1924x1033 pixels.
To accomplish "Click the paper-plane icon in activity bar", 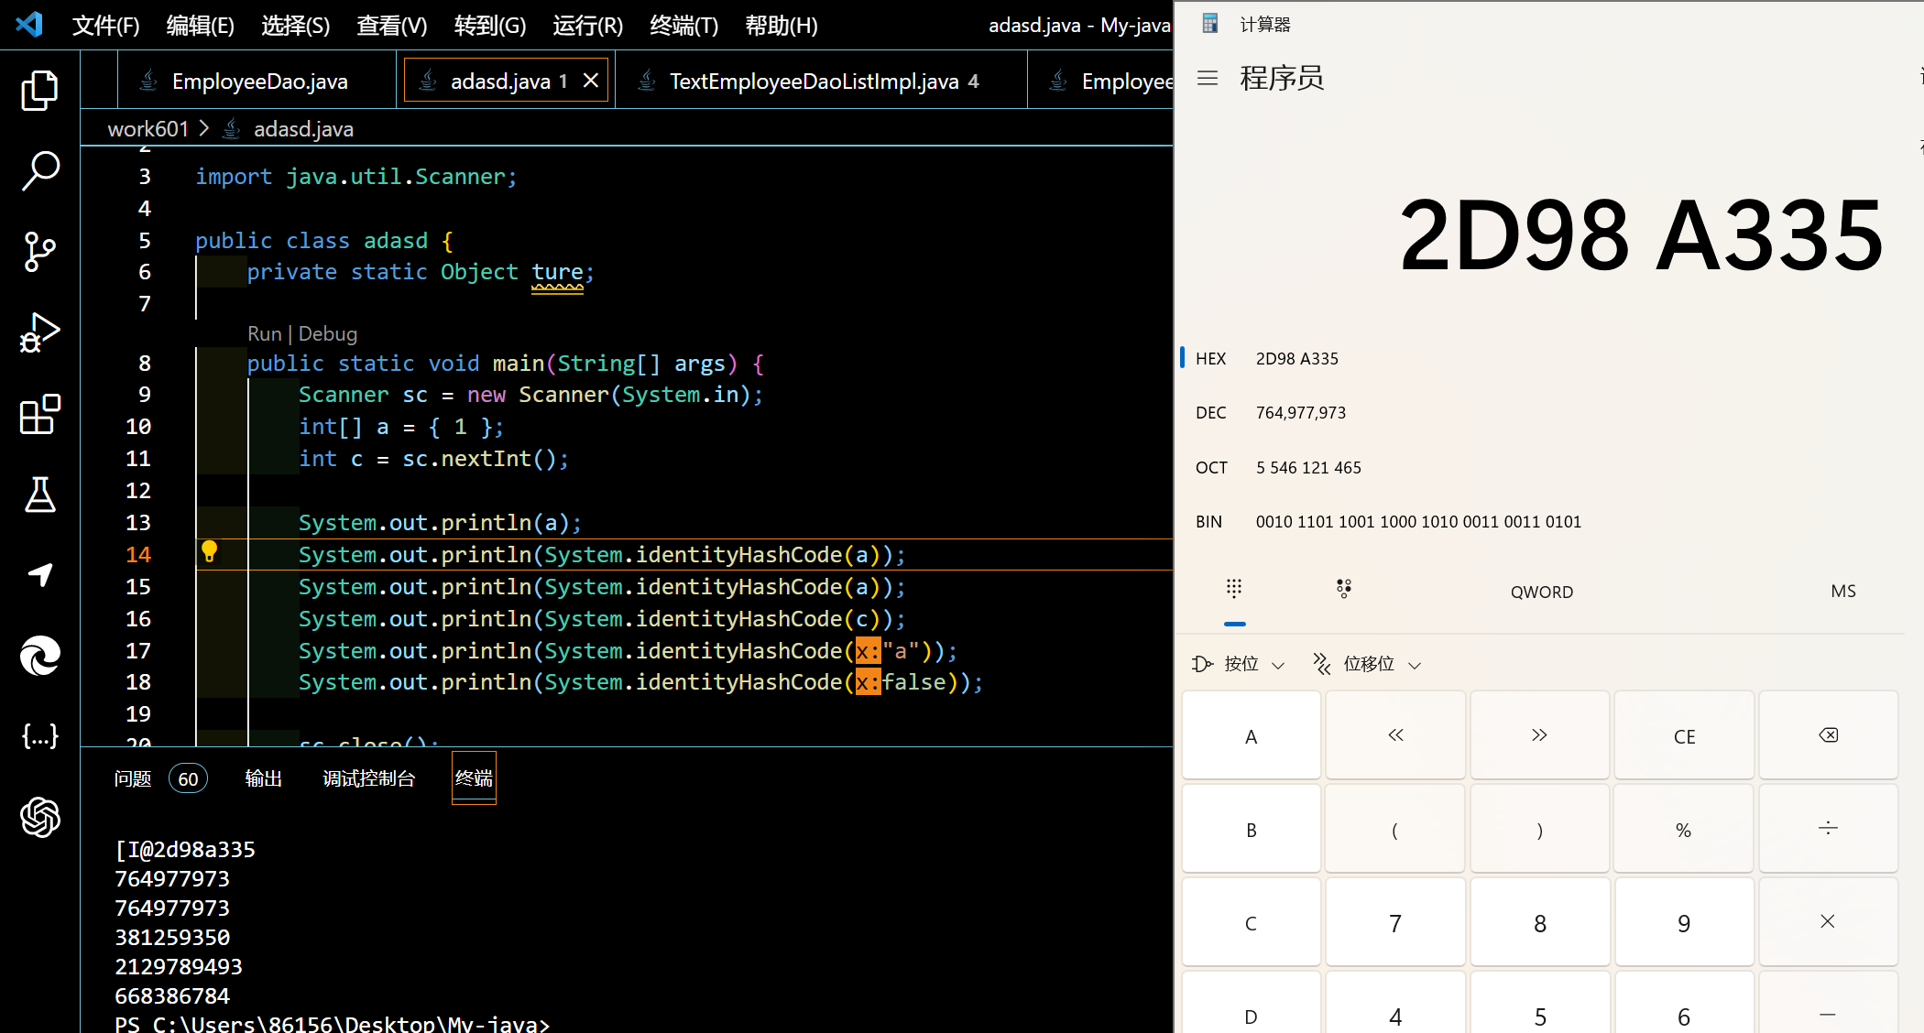I will click(39, 575).
